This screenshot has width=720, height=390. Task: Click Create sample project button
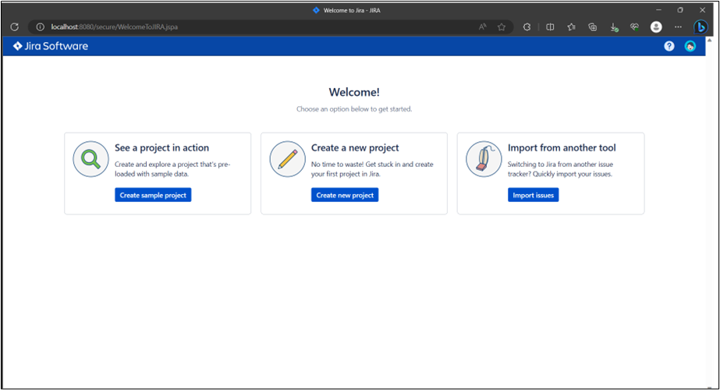pyautogui.click(x=153, y=195)
